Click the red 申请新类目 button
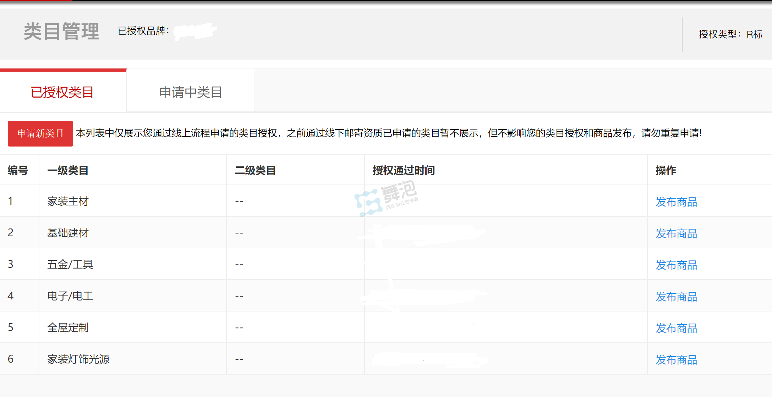The image size is (772, 397). pos(40,133)
